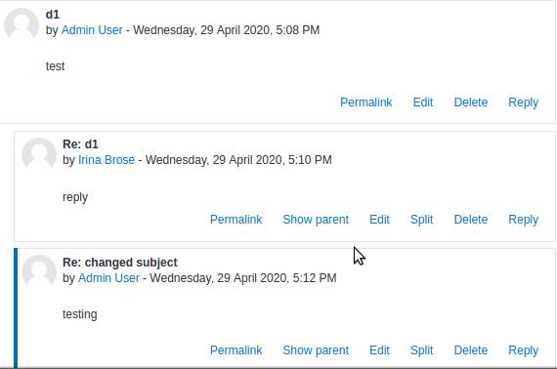Delete the Re: changed subject post
Viewport: 557px width, 369px height.
point(471,350)
